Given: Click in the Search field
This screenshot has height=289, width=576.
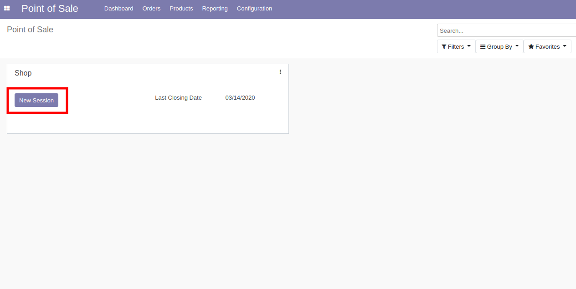Looking at the screenshot, I should [x=506, y=30].
